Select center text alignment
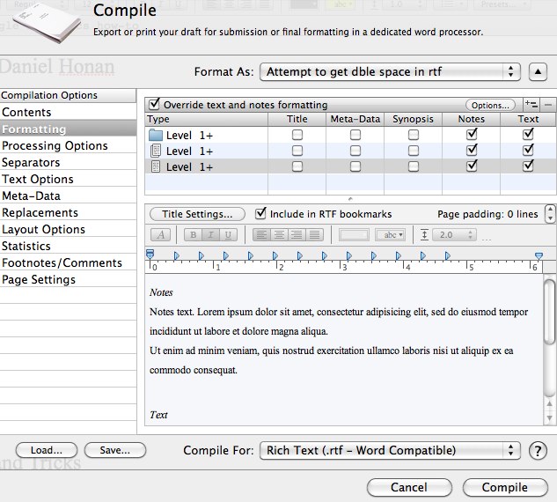The height and width of the screenshot is (502, 557). pyautogui.click(x=279, y=235)
